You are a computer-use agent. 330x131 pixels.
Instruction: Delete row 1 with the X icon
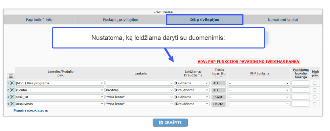point(12,83)
